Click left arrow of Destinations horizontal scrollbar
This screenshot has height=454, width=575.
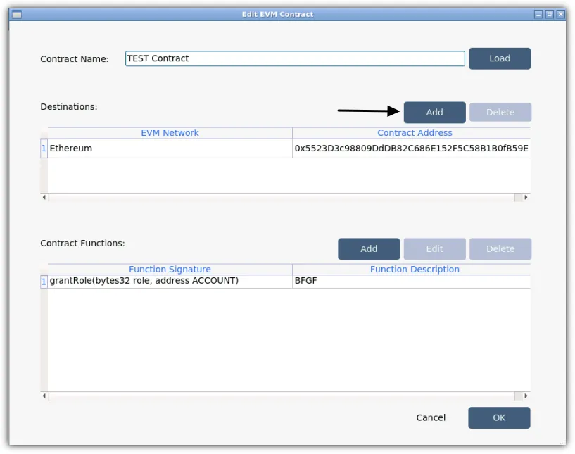[x=44, y=197]
